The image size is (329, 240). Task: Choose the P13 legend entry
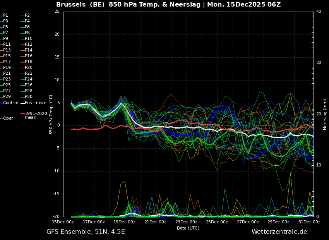point(7,50)
